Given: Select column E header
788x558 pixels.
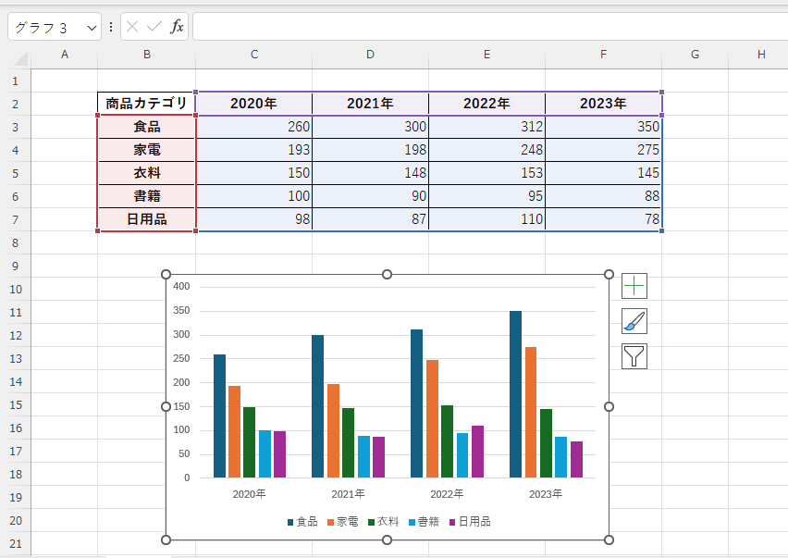Looking at the screenshot, I should pos(487,55).
